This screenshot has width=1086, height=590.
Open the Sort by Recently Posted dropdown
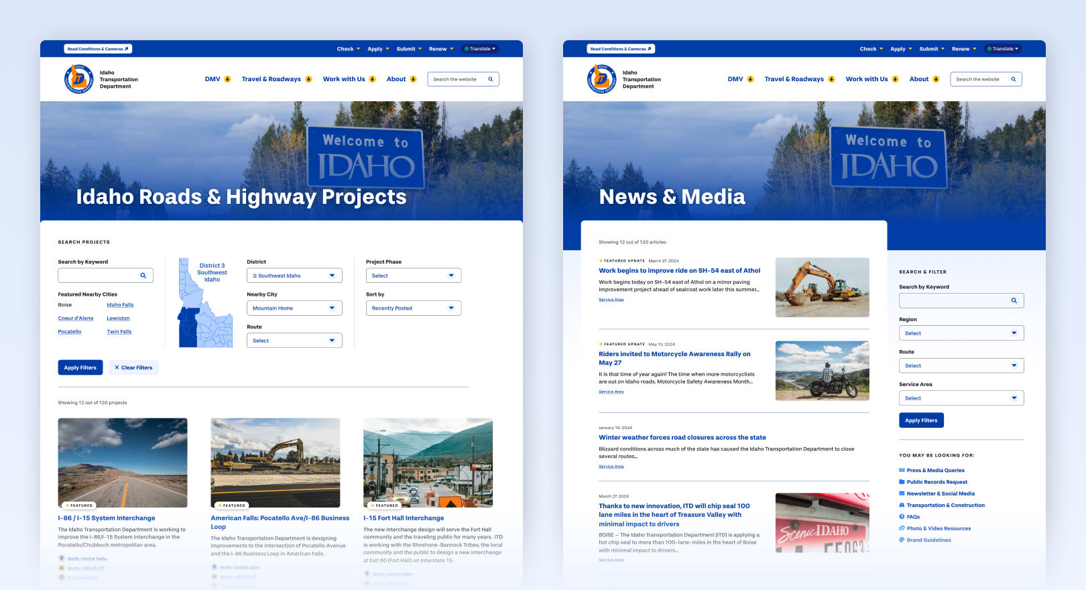pyautogui.click(x=414, y=308)
